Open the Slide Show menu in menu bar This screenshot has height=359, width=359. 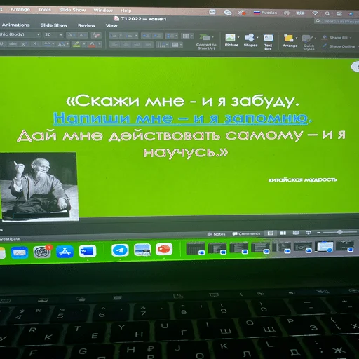pos(72,10)
